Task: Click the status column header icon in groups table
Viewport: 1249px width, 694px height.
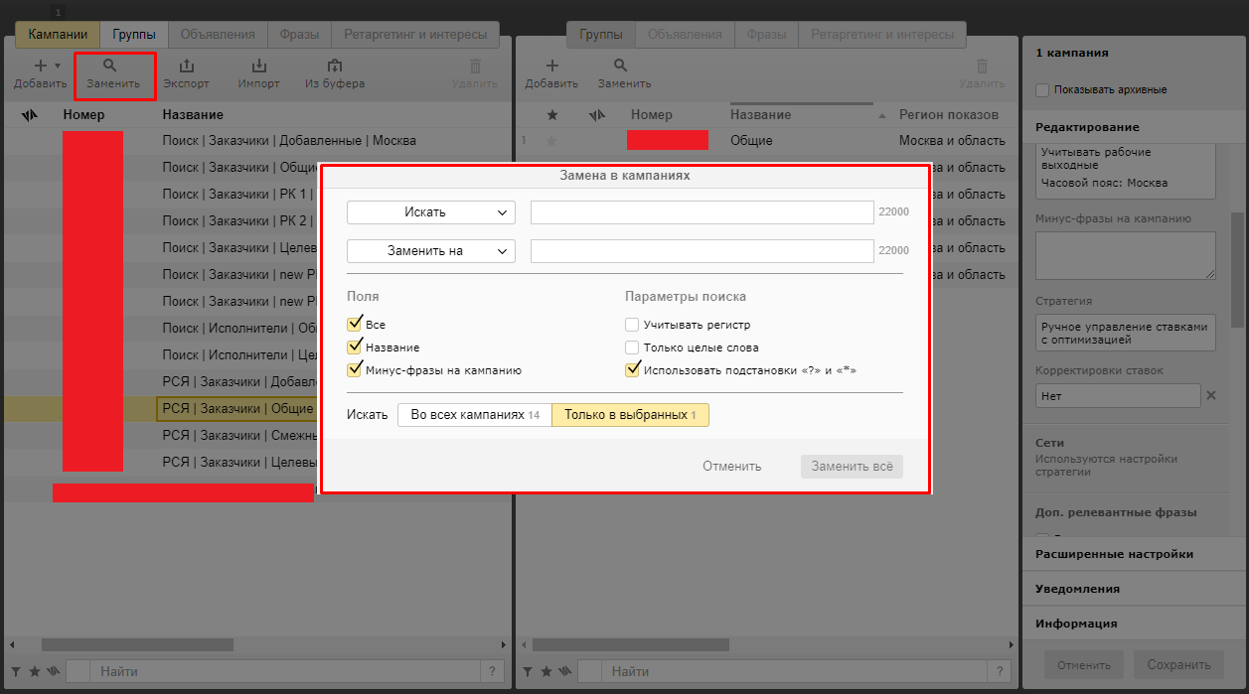Action: [597, 115]
